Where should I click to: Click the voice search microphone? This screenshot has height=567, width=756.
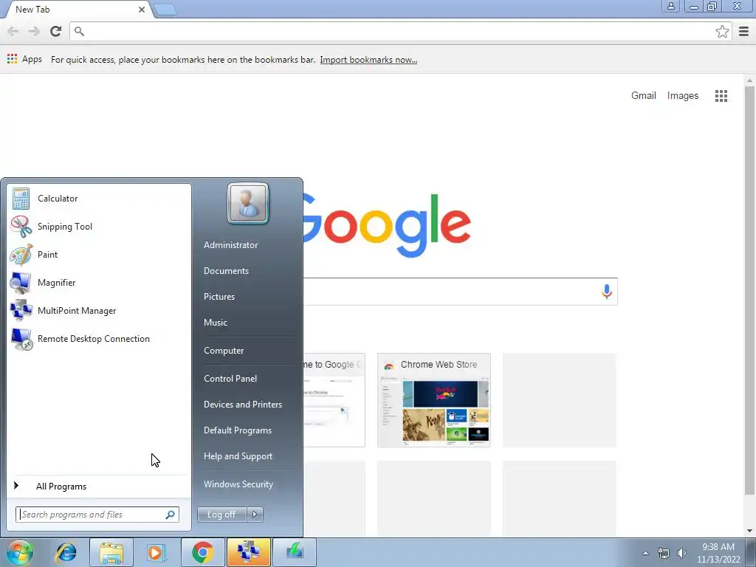click(607, 291)
